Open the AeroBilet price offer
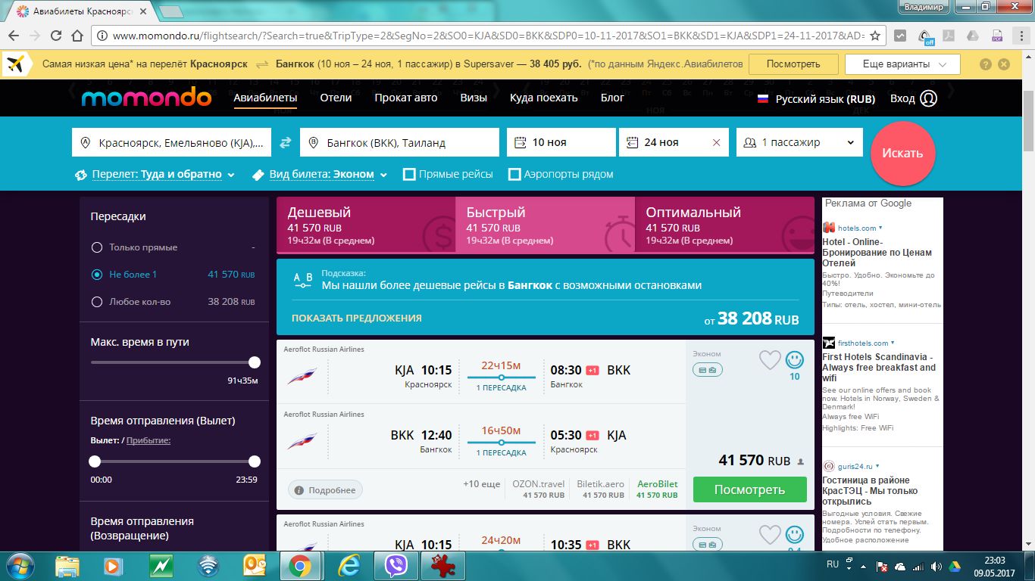The image size is (1035, 581). pos(657,489)
